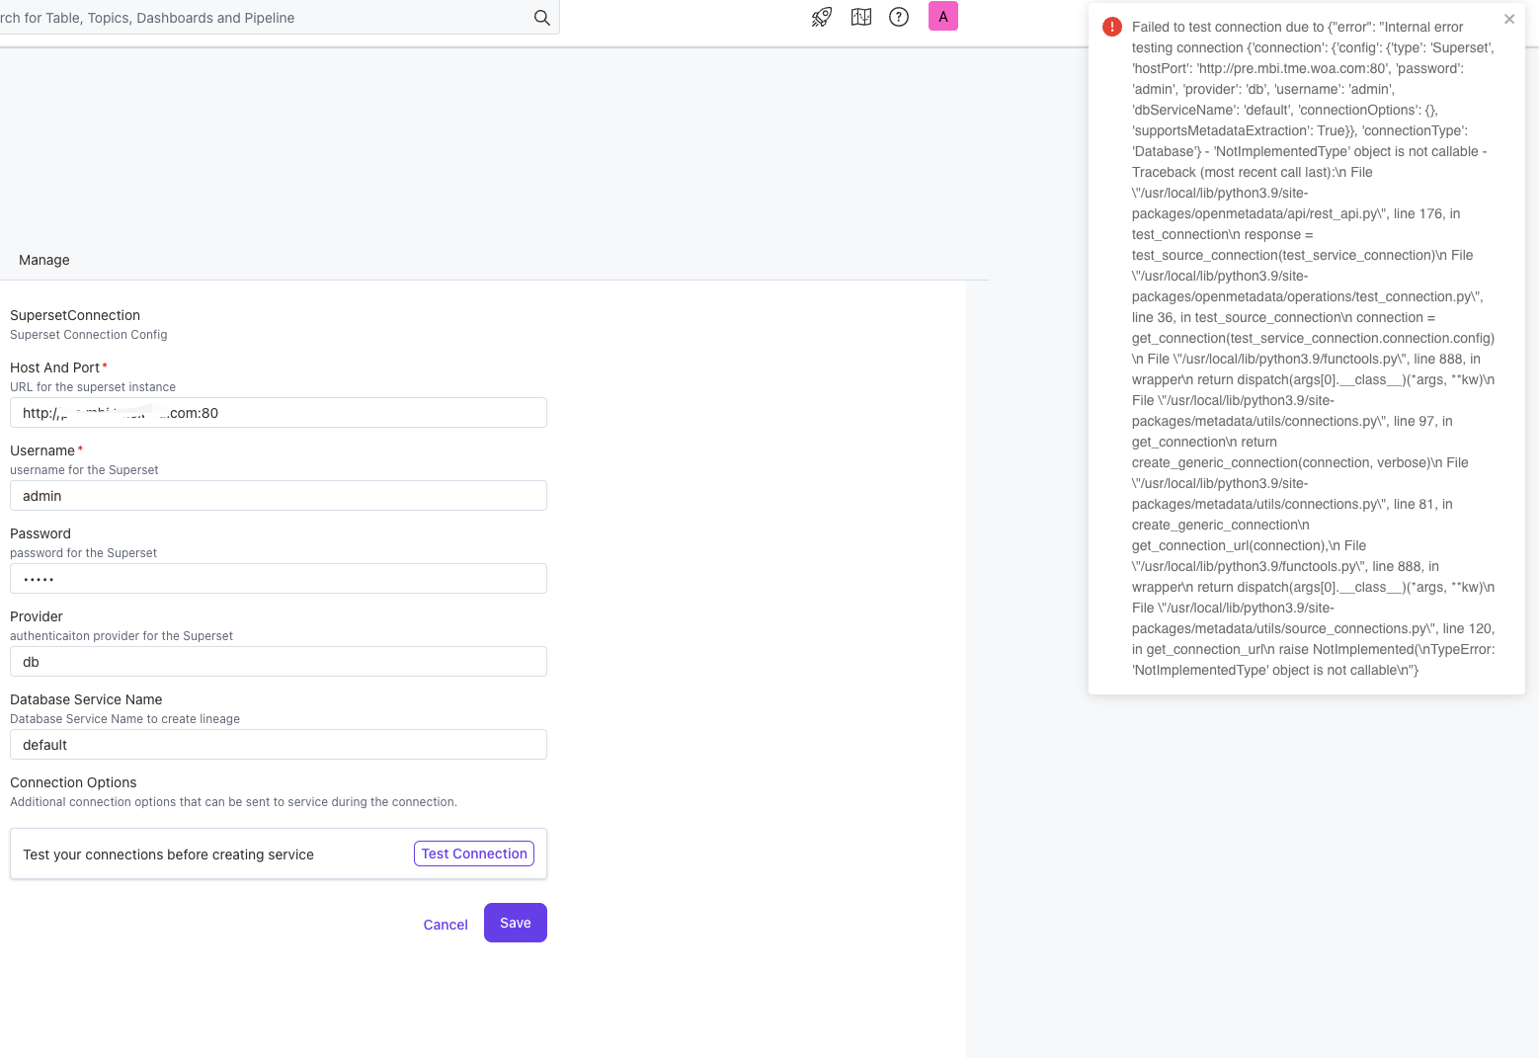Click the Provider field showing db

pyautogui.click(x=278, y=661)
